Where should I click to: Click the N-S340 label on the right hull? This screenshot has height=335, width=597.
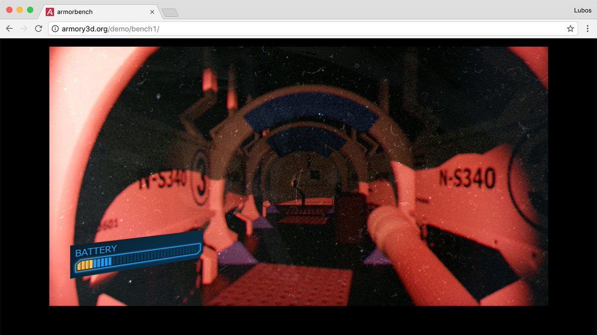pos(467,178)
